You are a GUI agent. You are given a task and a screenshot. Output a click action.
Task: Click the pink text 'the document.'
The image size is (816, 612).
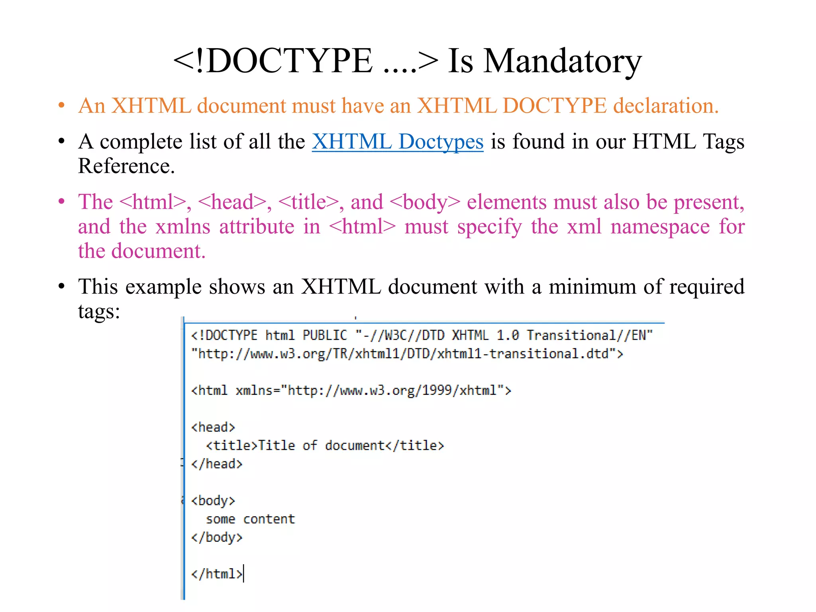pos(141,251)
